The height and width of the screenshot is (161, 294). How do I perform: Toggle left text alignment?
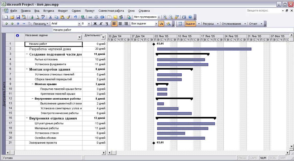[114, 24]
